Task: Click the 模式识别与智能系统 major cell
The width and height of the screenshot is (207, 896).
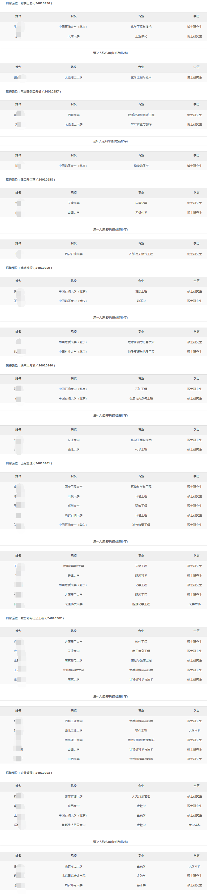Action: click(x=141, y=740)
